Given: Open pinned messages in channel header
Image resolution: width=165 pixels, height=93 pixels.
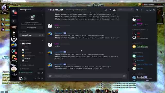Looking at the screenshot, I should (110, 10).
